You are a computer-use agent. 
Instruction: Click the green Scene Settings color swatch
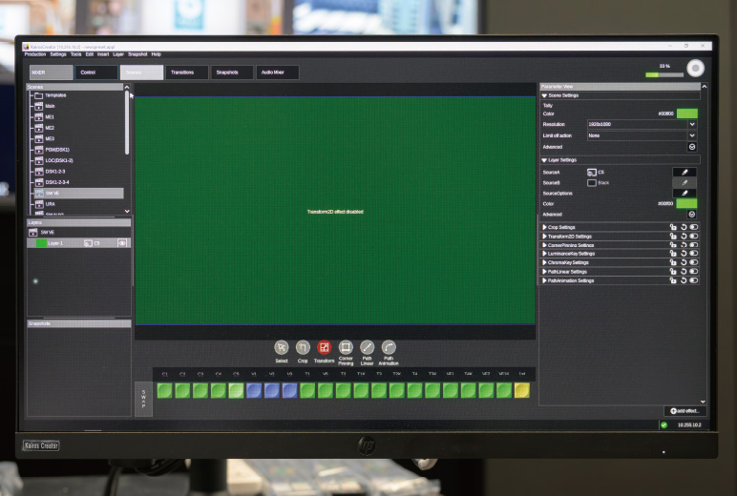(686, 114)
